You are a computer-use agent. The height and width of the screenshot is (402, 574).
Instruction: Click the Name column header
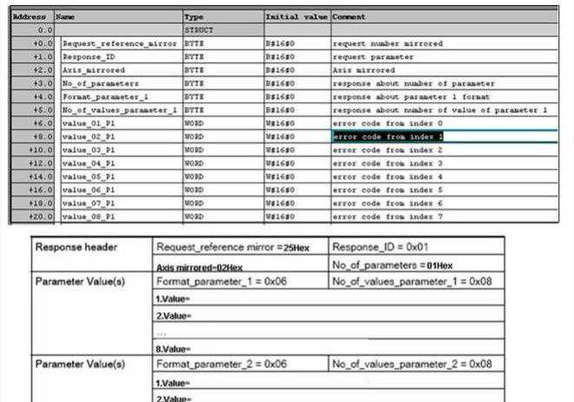point(118,16)
